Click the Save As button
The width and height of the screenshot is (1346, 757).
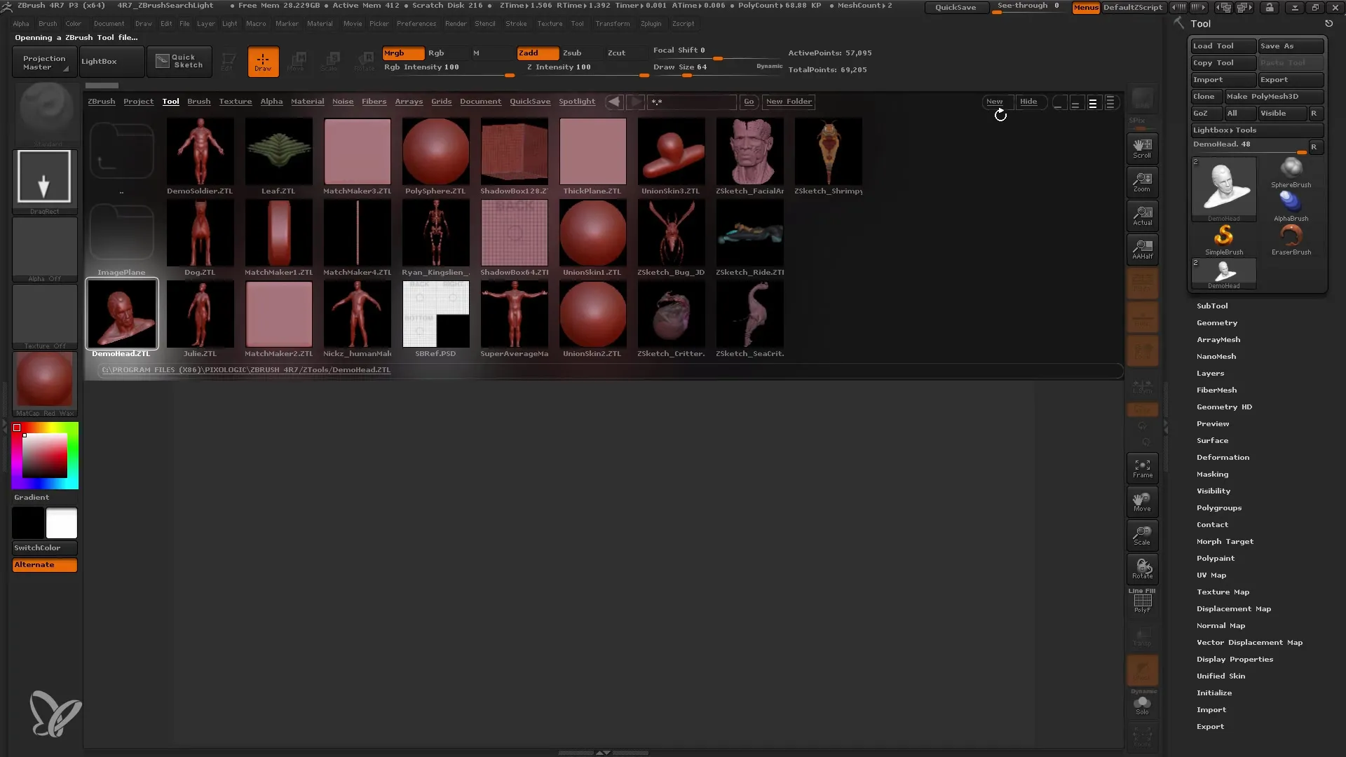tap(1290, 46)
